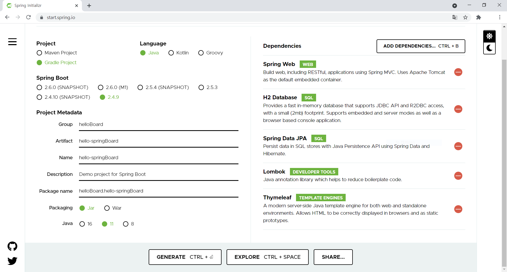Click the TEMPLATE ENGINES tag
Viewport: 507px width, 272px height.
321,198
